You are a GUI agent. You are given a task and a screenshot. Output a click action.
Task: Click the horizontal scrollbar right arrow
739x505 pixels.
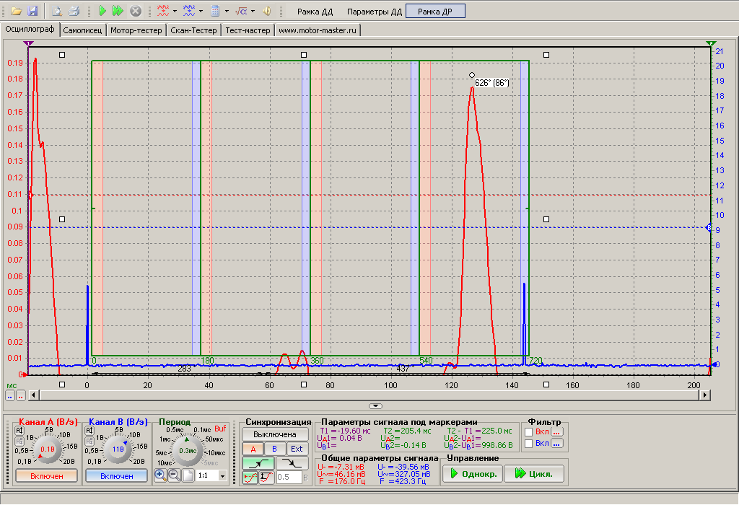click(704, 395)
